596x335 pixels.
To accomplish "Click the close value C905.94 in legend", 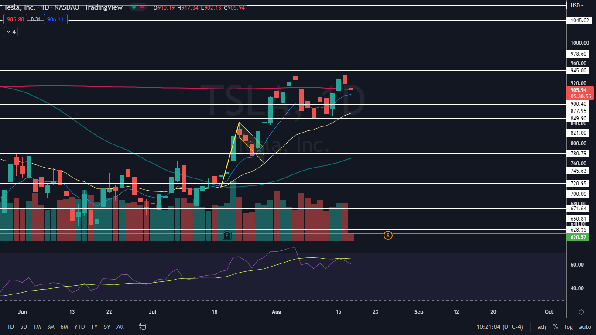I will (234, 7).
